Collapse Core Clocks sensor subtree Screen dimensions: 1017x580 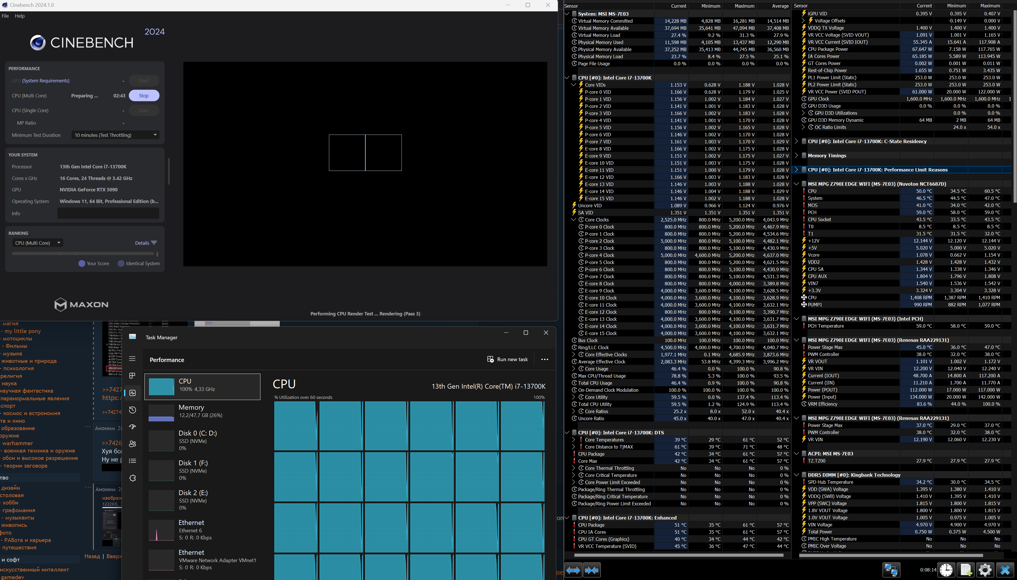(573, 220)
